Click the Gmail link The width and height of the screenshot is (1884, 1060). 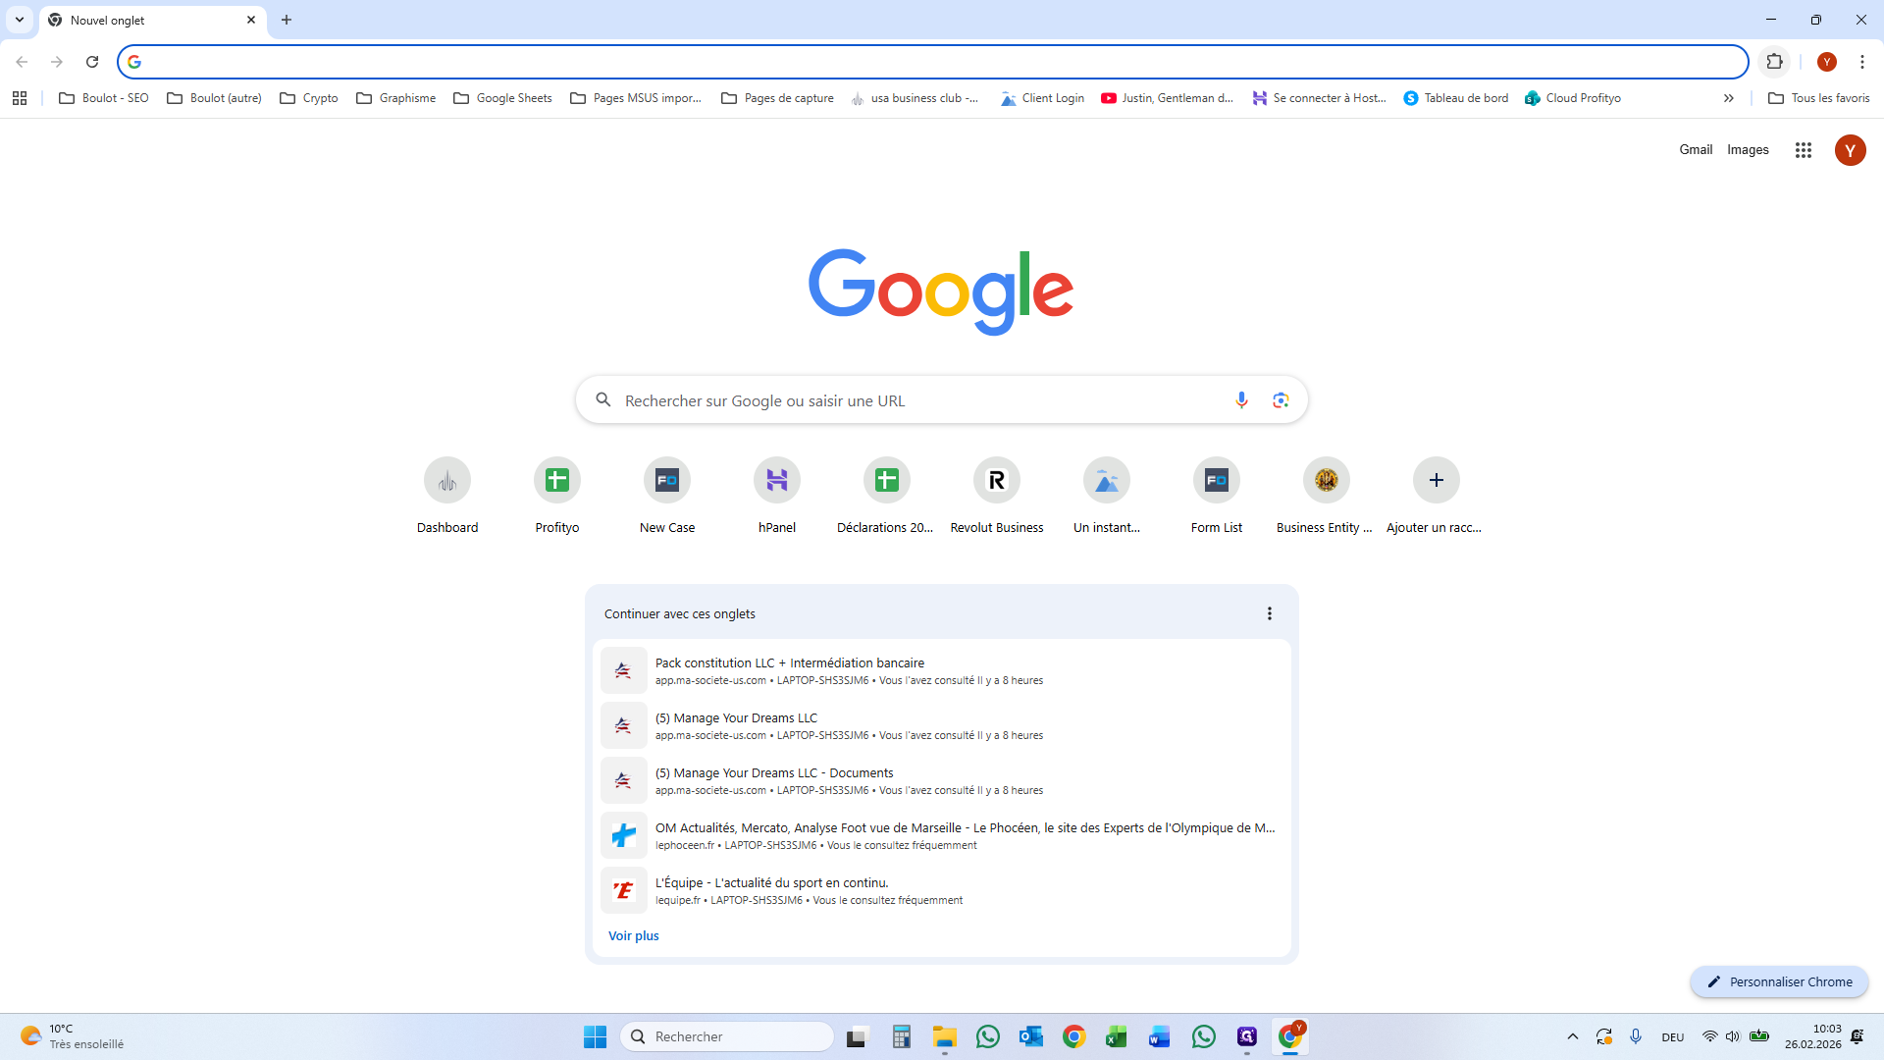1695,150
